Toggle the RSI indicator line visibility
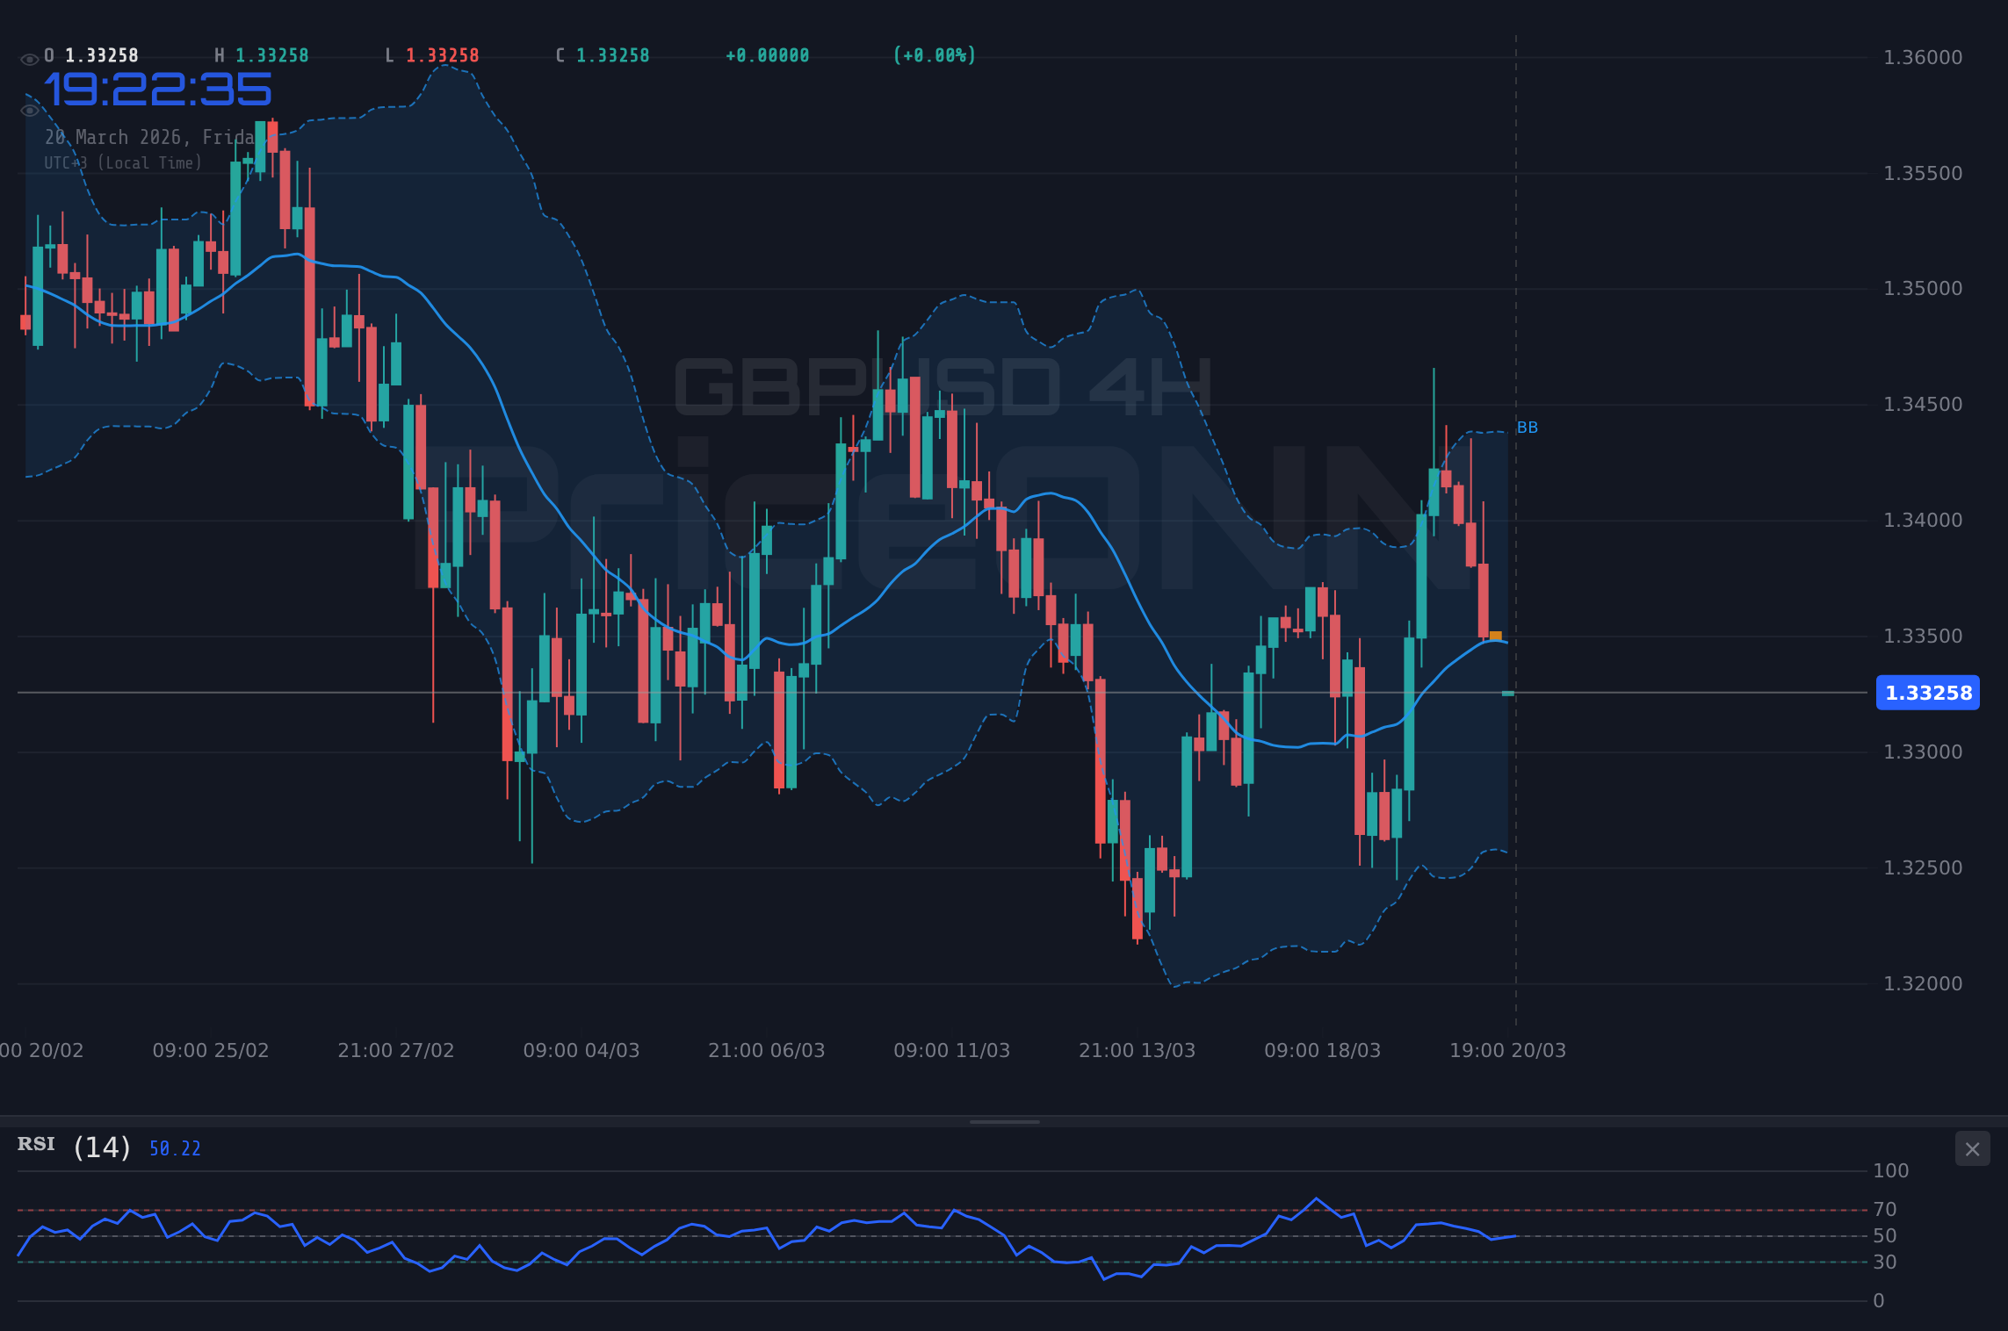The image size is (2008, 1331). (x=35, y=1144)
